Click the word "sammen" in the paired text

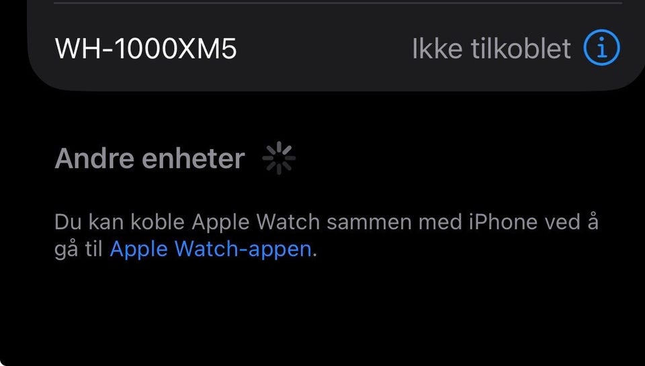click(370, 222)
